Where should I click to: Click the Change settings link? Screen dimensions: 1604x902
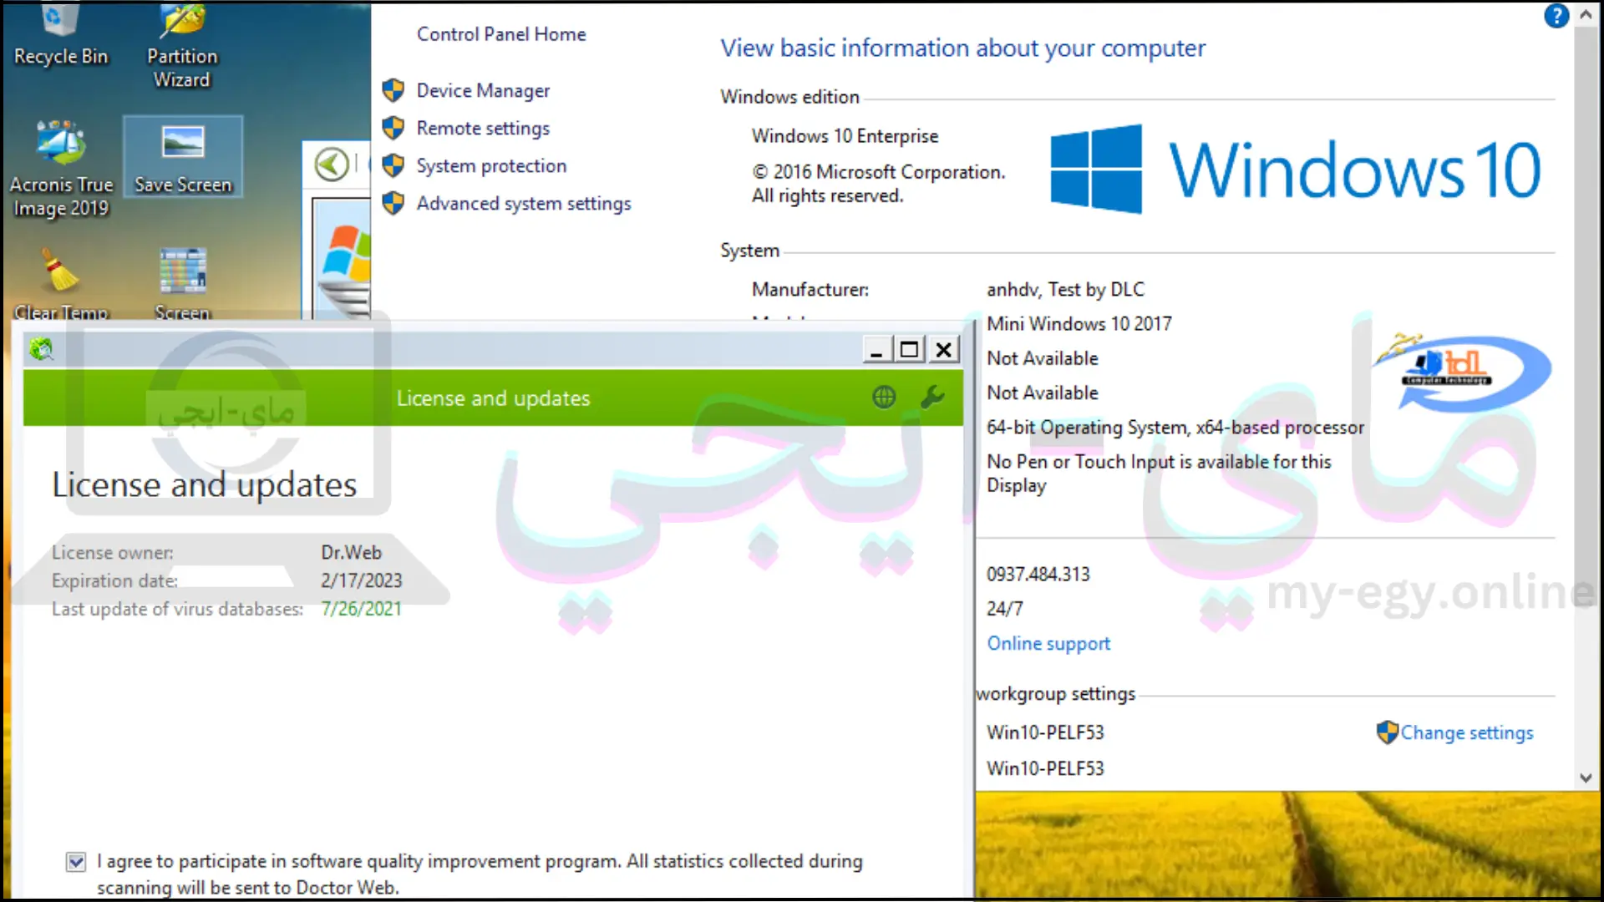(1467, 732)
